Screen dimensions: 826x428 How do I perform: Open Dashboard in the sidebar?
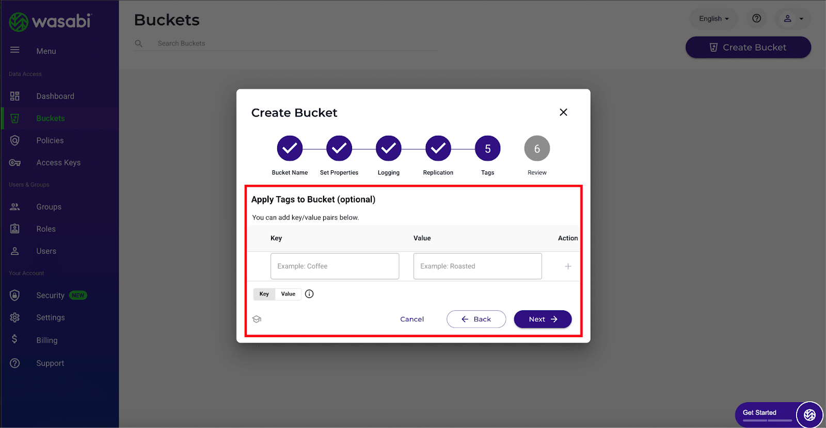tap(55, 96)
